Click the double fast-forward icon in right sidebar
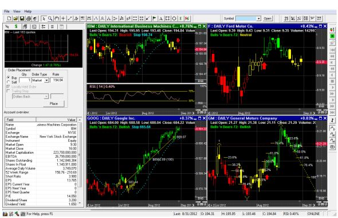 coord(332,94)
